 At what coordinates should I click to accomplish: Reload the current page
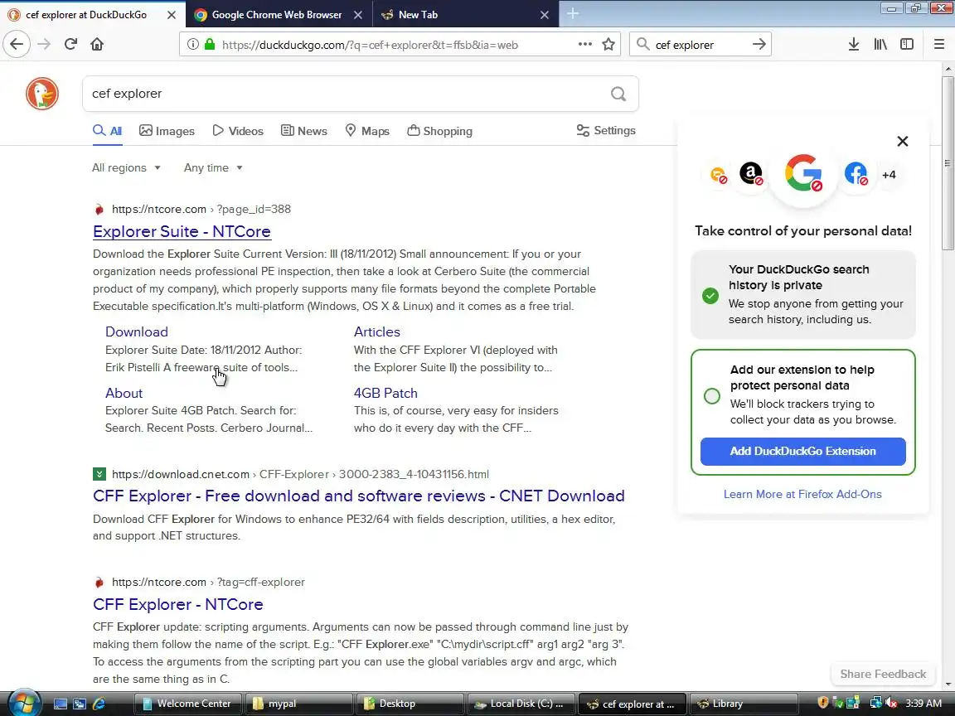70,44
